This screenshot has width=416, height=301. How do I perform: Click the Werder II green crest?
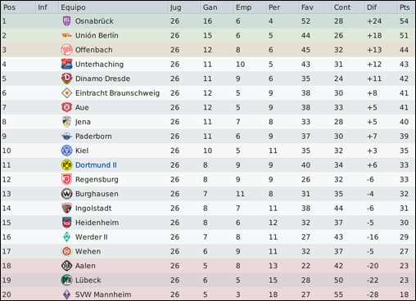[x=66, y=237]
